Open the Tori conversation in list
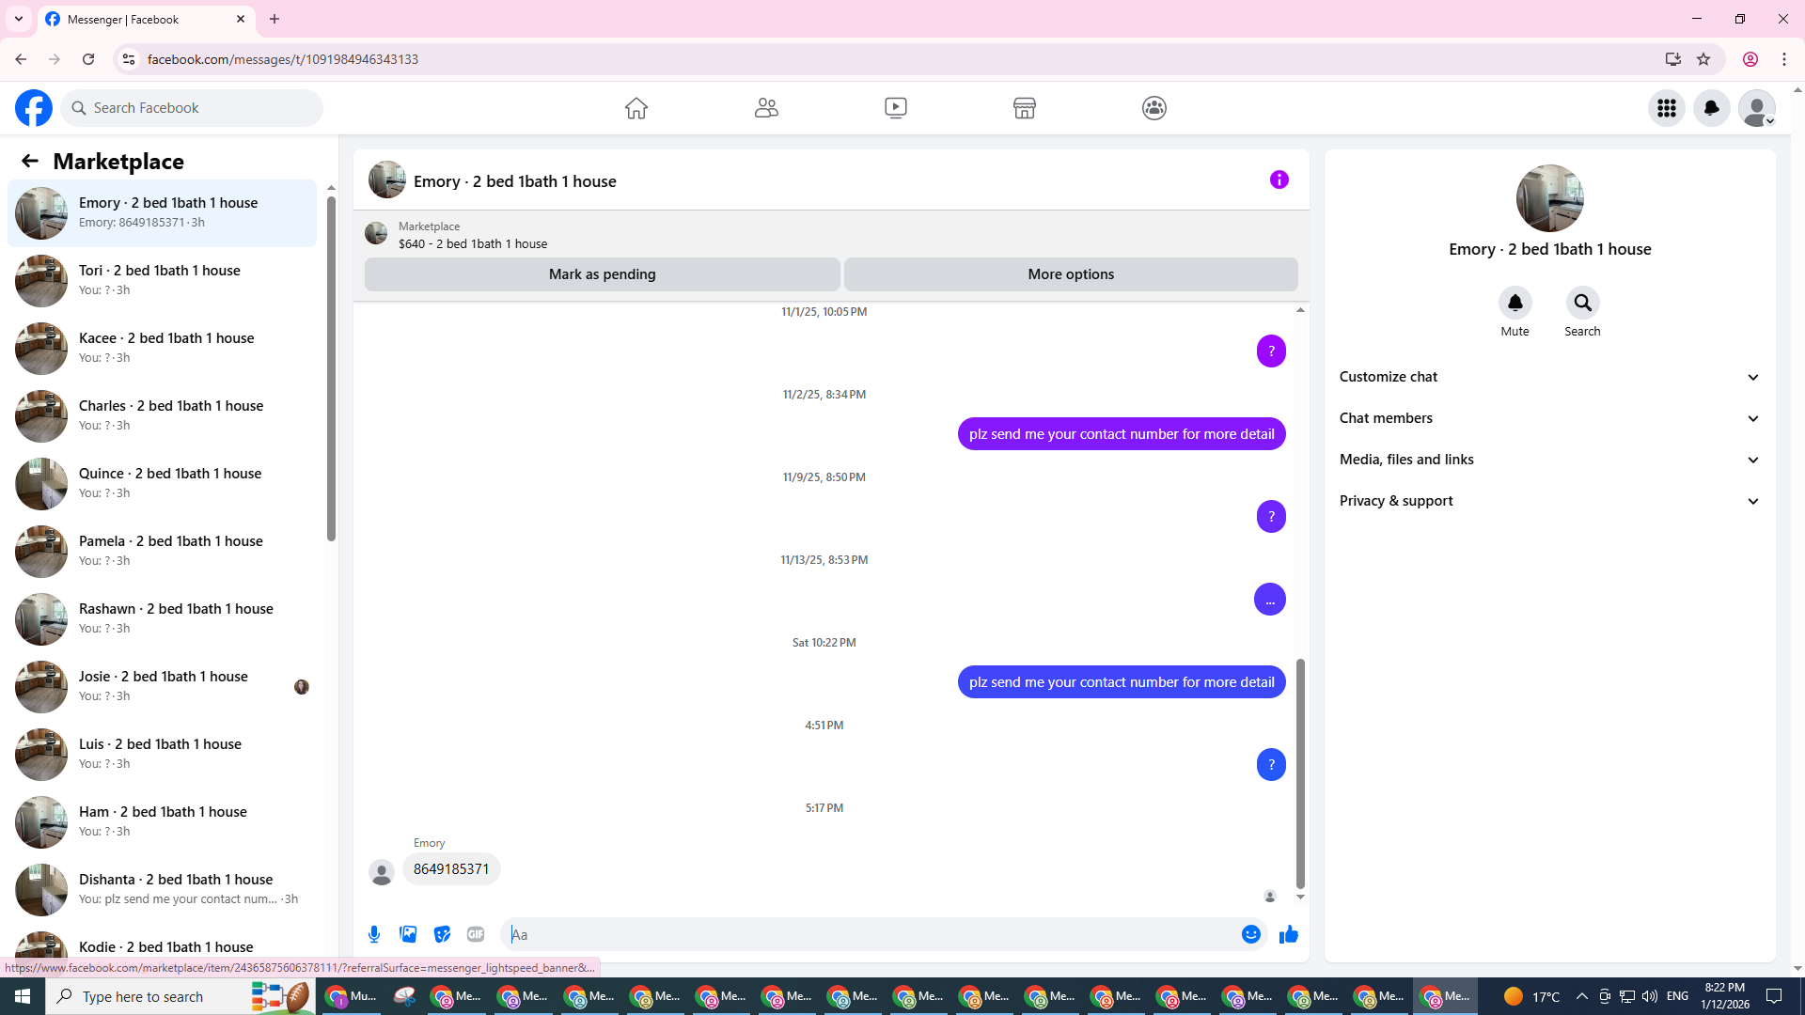1805x1015 pixels. tap(162, 280)
